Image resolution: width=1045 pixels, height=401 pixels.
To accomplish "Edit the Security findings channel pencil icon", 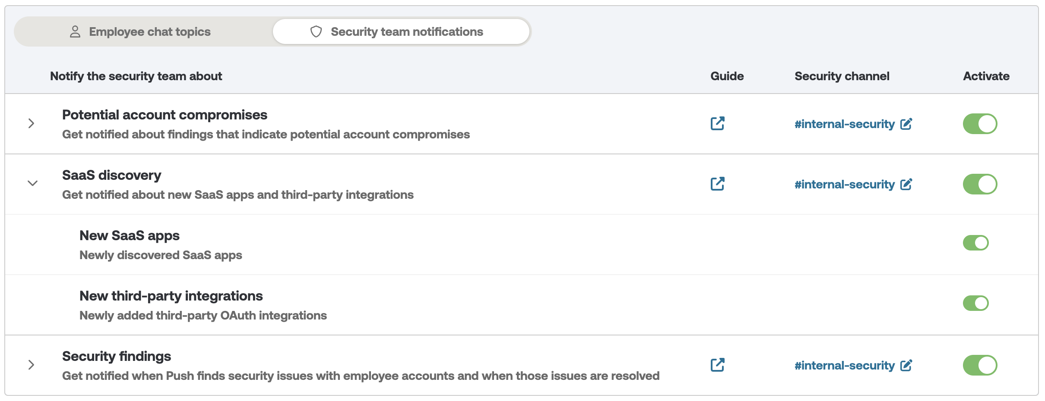I will (906, 366).
